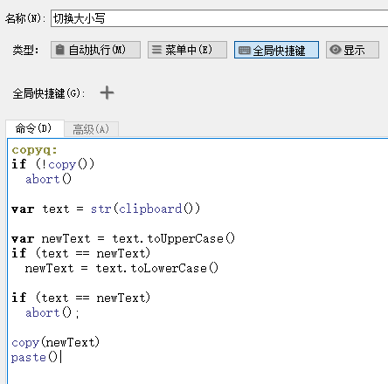The image size is (388, 384).
Task: Place cursor after paste() in the editor
Action: (x=60, y=357)
